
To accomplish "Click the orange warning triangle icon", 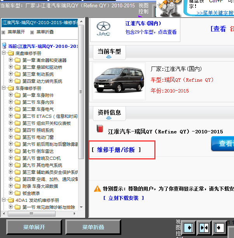I will (x=98, y=189).
